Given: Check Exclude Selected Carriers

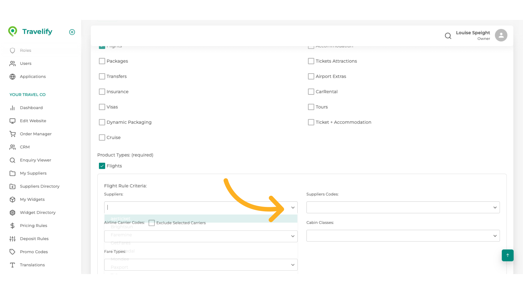Looking at the screenshot, I should [x=152, y=223].
